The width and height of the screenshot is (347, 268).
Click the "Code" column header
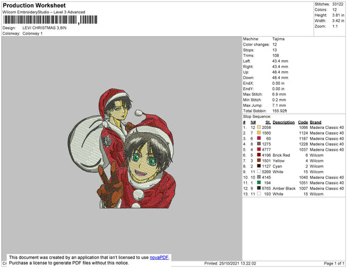(303, 122)
